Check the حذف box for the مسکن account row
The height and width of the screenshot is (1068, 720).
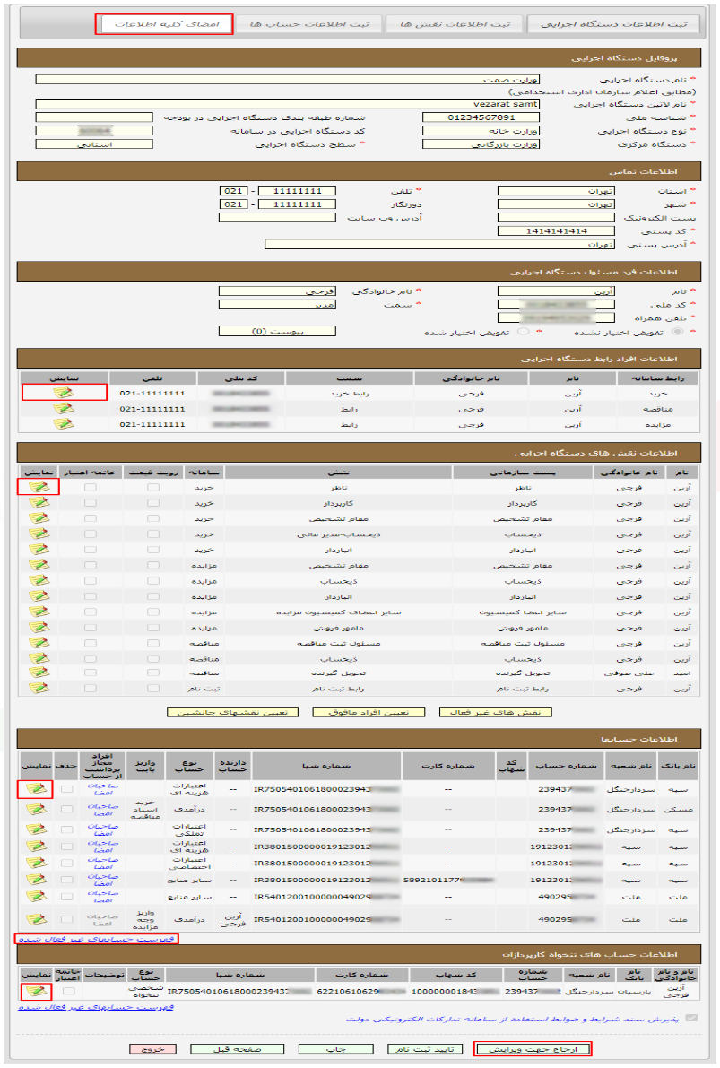66,809
